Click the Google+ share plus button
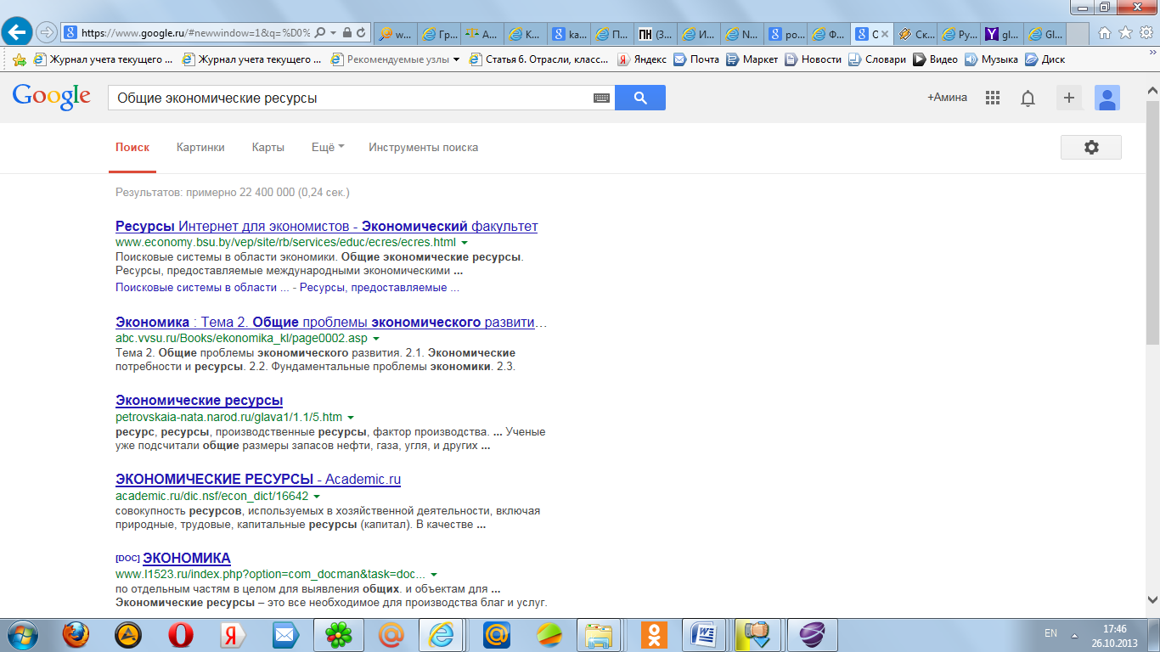Image resolution: width=1160 pixels, height=652 pixels. [1069, 98]
